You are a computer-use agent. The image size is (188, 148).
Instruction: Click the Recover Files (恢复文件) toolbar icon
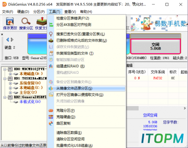42,21
